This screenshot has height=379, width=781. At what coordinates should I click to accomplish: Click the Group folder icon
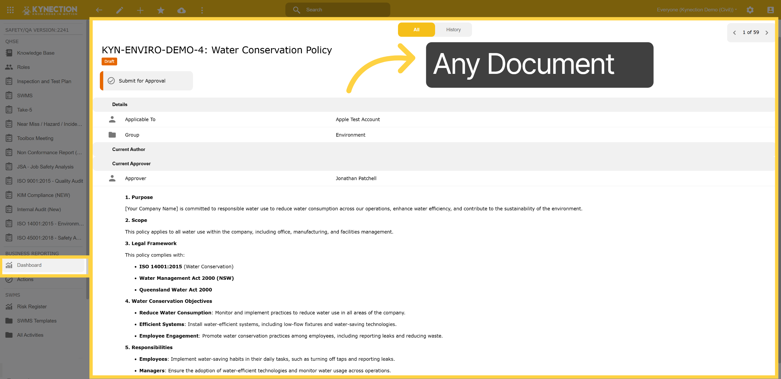click(x=112, y=135)
